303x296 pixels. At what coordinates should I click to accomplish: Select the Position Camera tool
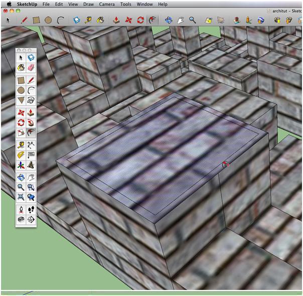pos(21,209)
